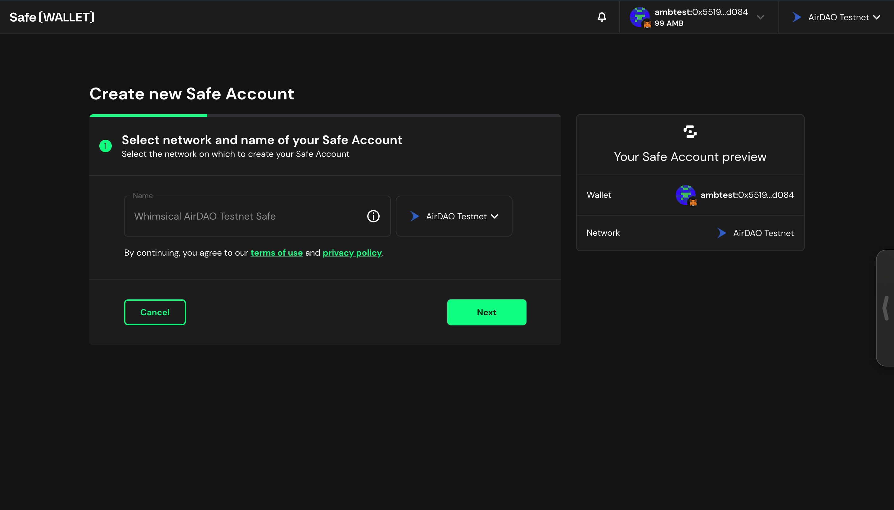
Task: Click the 'Your Safe Account preview' heading
Action: 690,157
